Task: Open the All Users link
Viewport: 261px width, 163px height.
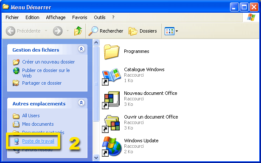Action: tap(31, 116)
